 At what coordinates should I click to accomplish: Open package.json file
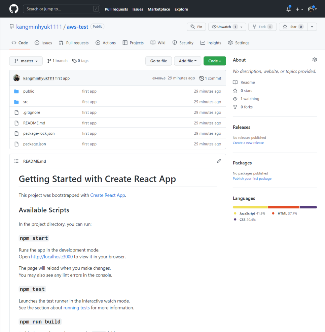pyautogui.click(x=35, y=144)
